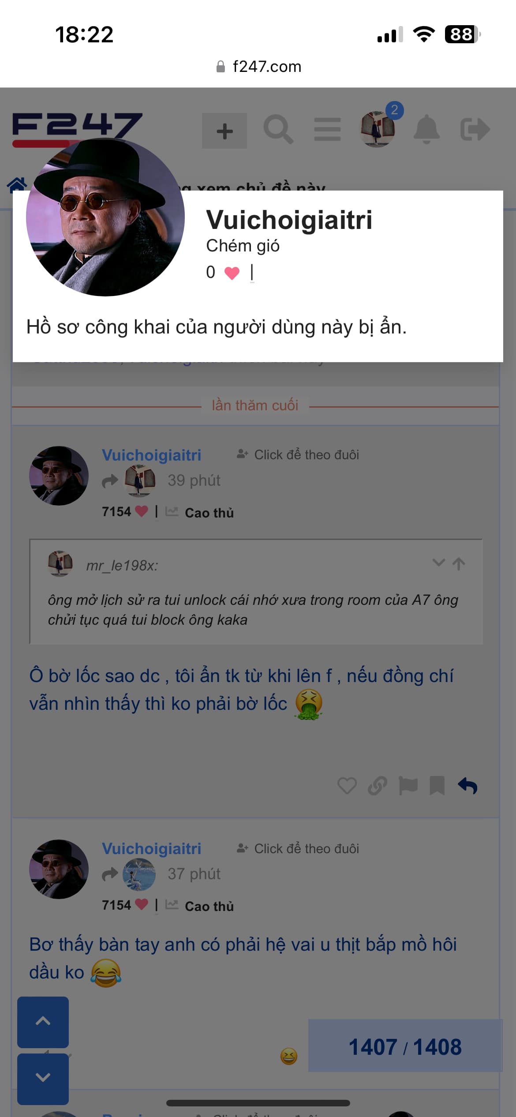Bookmark the 39 phút post
Image resolution: width=516 pixels, height=1117 pixels.
coord(437,786)
